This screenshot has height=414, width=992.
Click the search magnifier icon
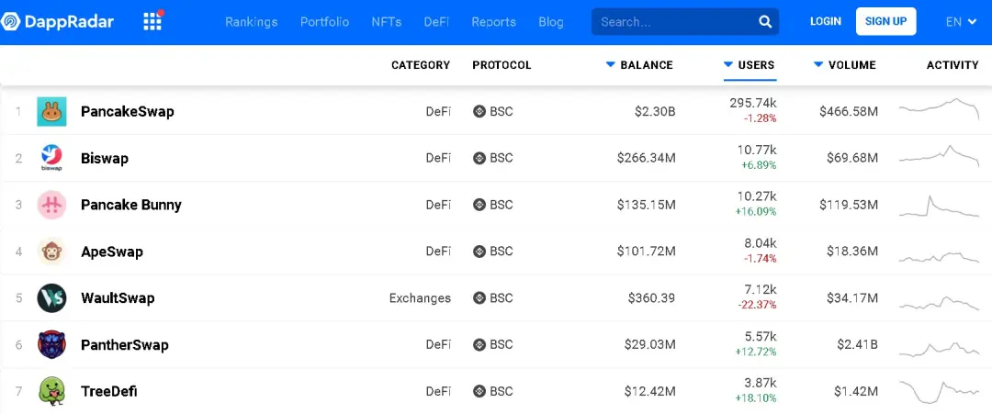pos(765,22)
